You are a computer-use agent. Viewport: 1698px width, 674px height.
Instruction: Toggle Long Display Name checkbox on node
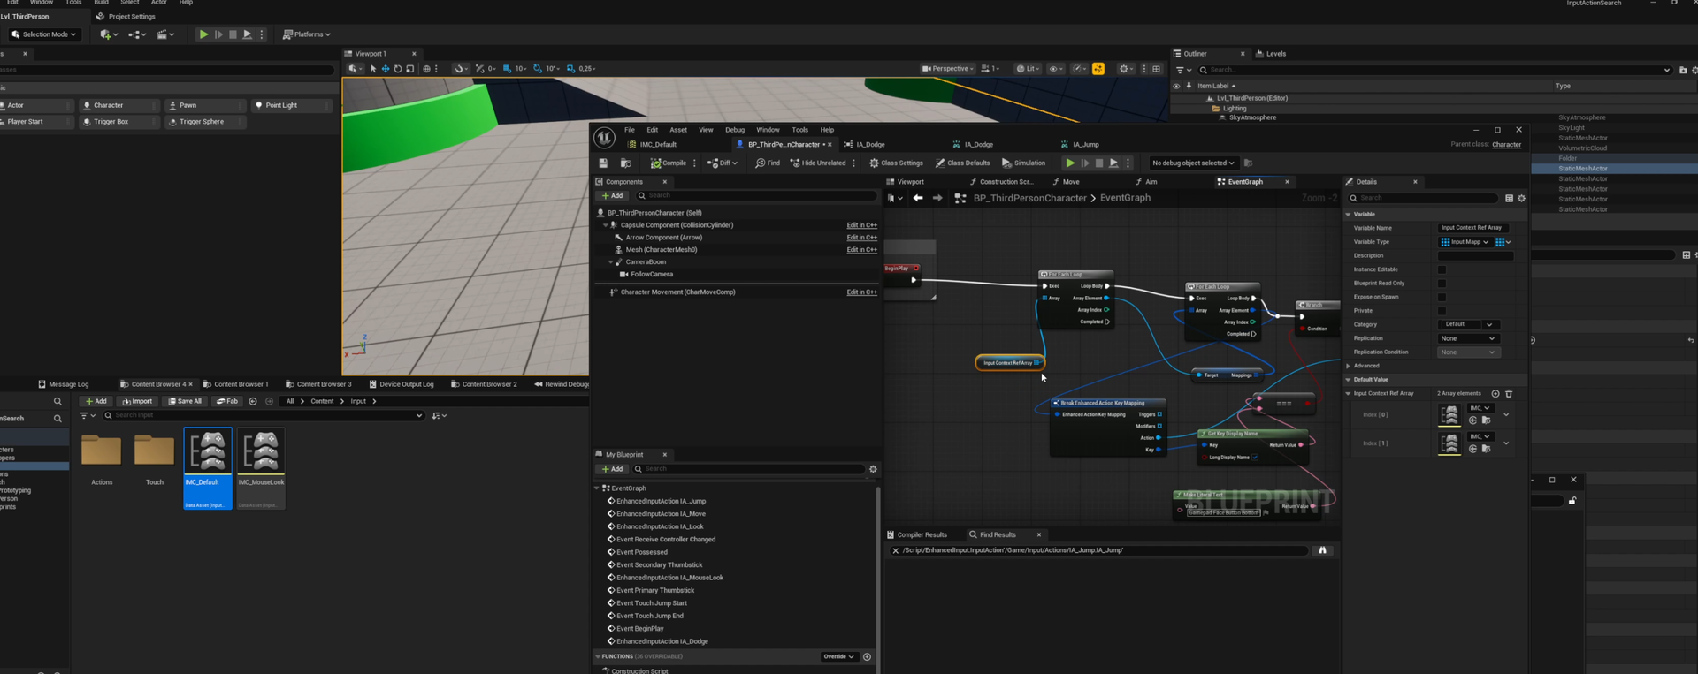click(x=1255, y=458)
